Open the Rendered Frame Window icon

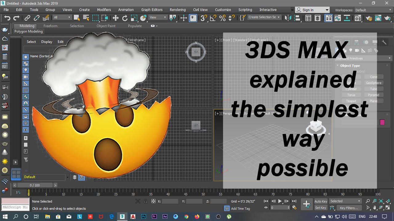(378, 18)
